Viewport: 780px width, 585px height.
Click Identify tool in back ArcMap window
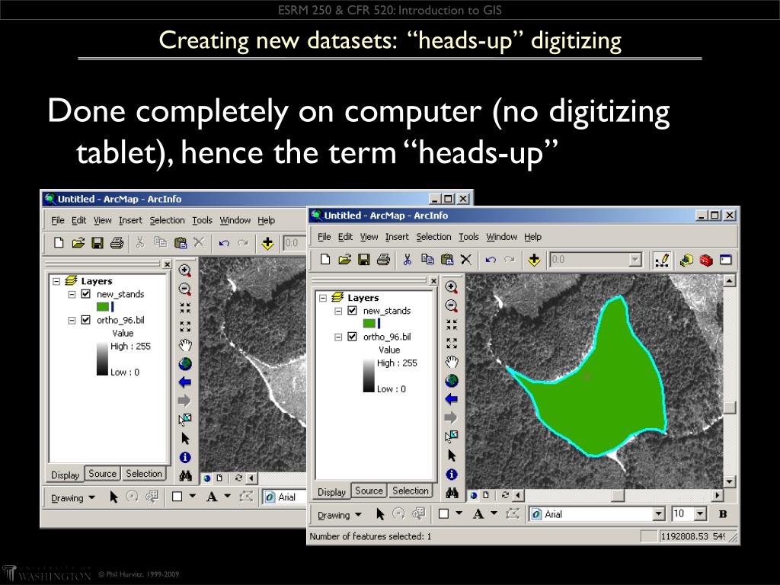pos(185,457)
